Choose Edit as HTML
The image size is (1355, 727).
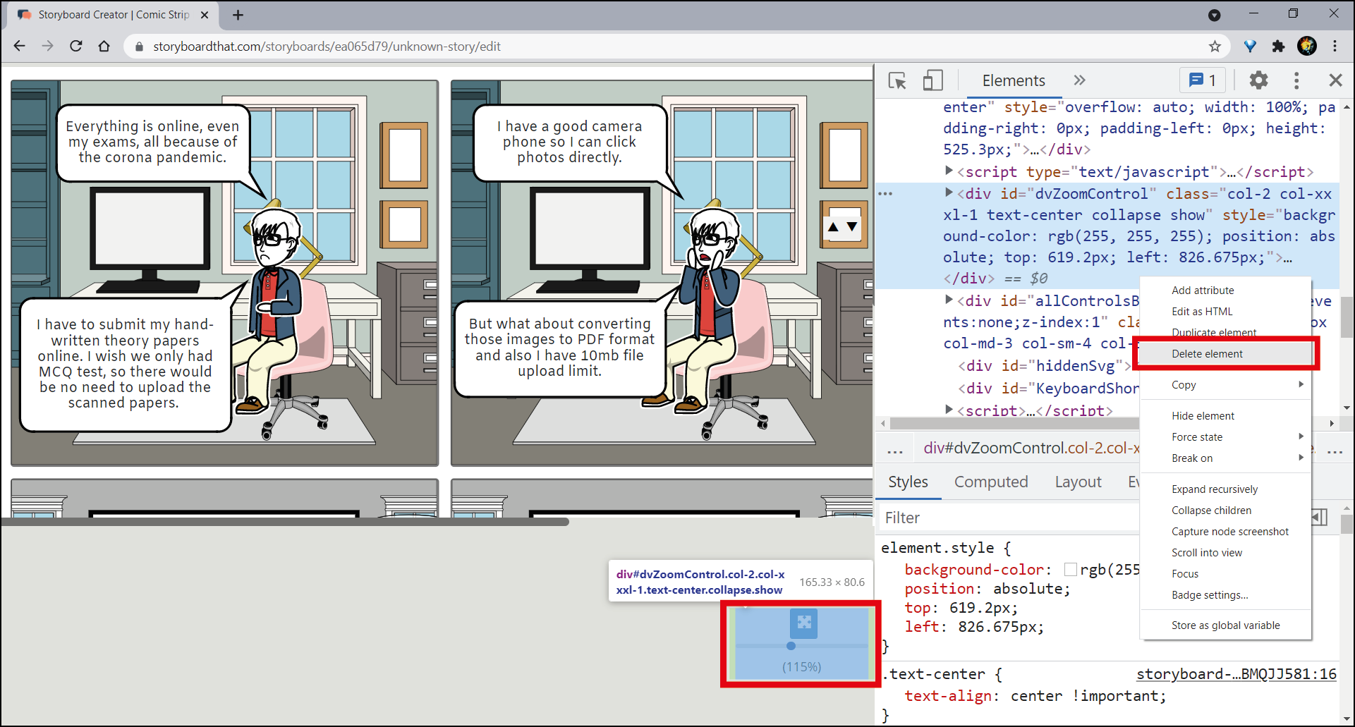(x=1202, y=312)
